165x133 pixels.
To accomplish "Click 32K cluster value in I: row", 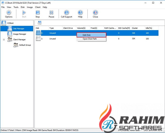I will pos(134,38).
